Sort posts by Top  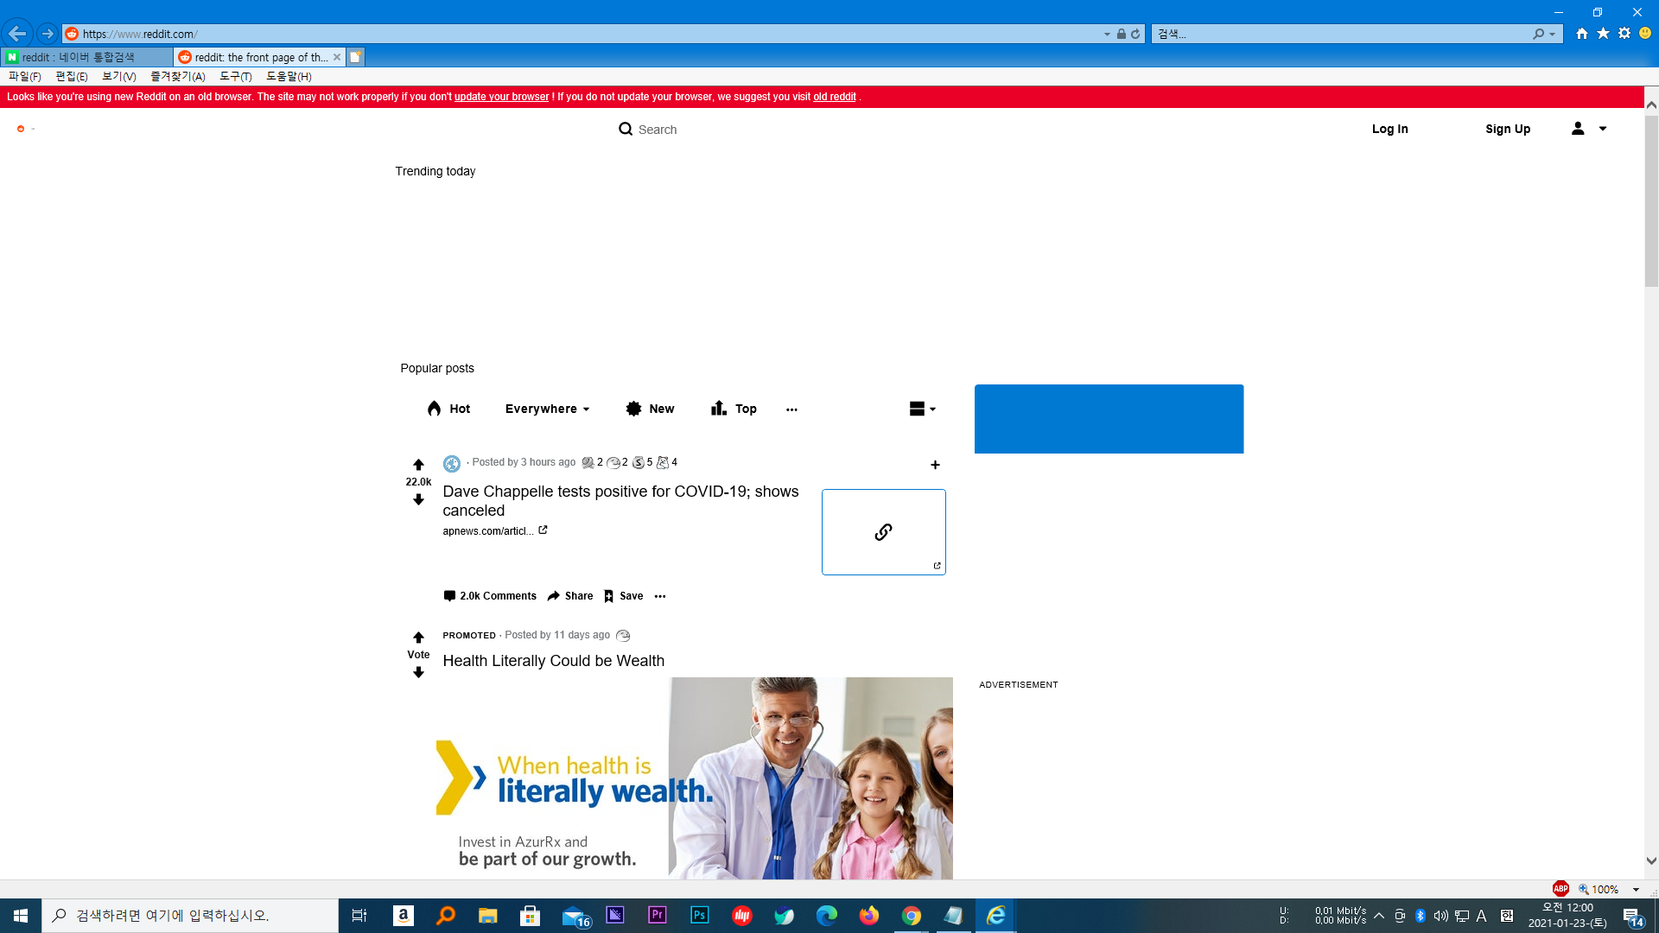(734, 409)
